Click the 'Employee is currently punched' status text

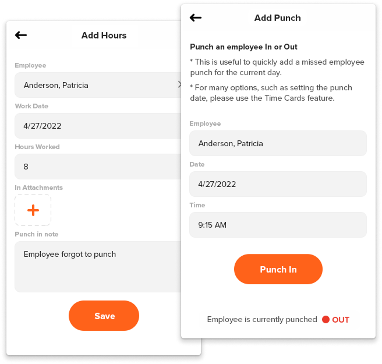(261, 320)
